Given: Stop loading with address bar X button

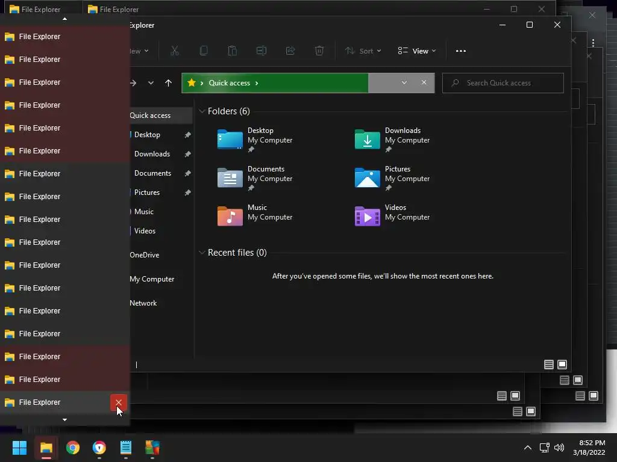Looking at the screenshot, I should point(424,82).
